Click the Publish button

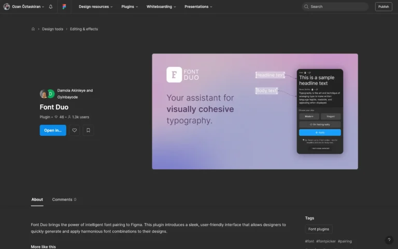coord(383,7)
